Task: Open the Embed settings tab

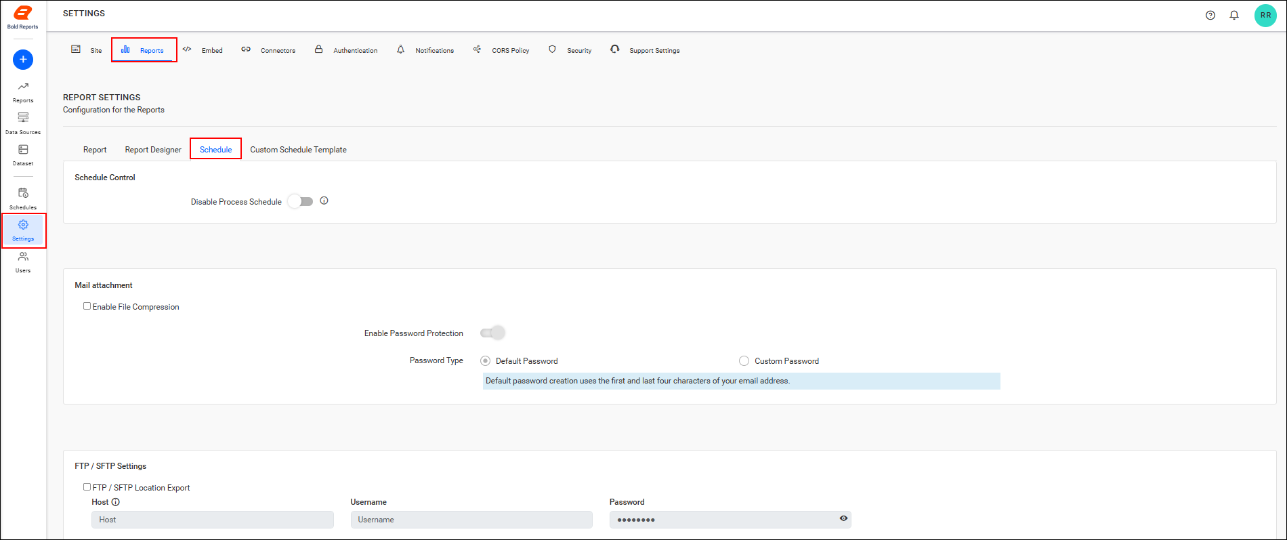Action: (x=203, y=50)
